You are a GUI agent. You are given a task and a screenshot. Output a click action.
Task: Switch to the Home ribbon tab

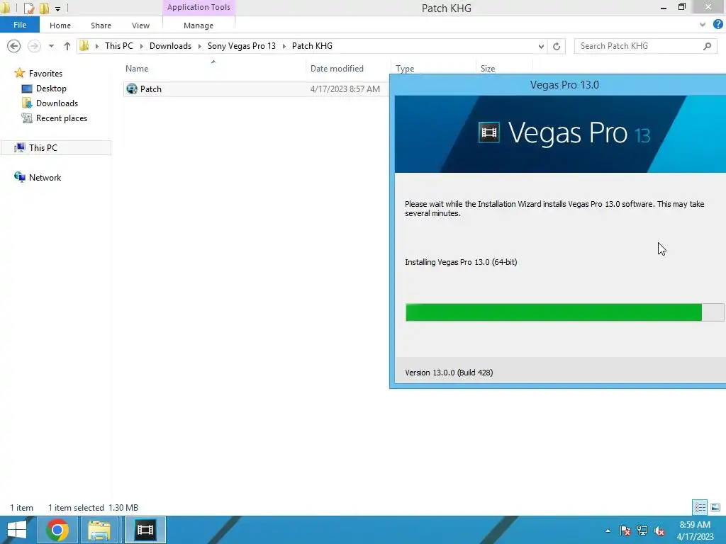tap(60, 25)
